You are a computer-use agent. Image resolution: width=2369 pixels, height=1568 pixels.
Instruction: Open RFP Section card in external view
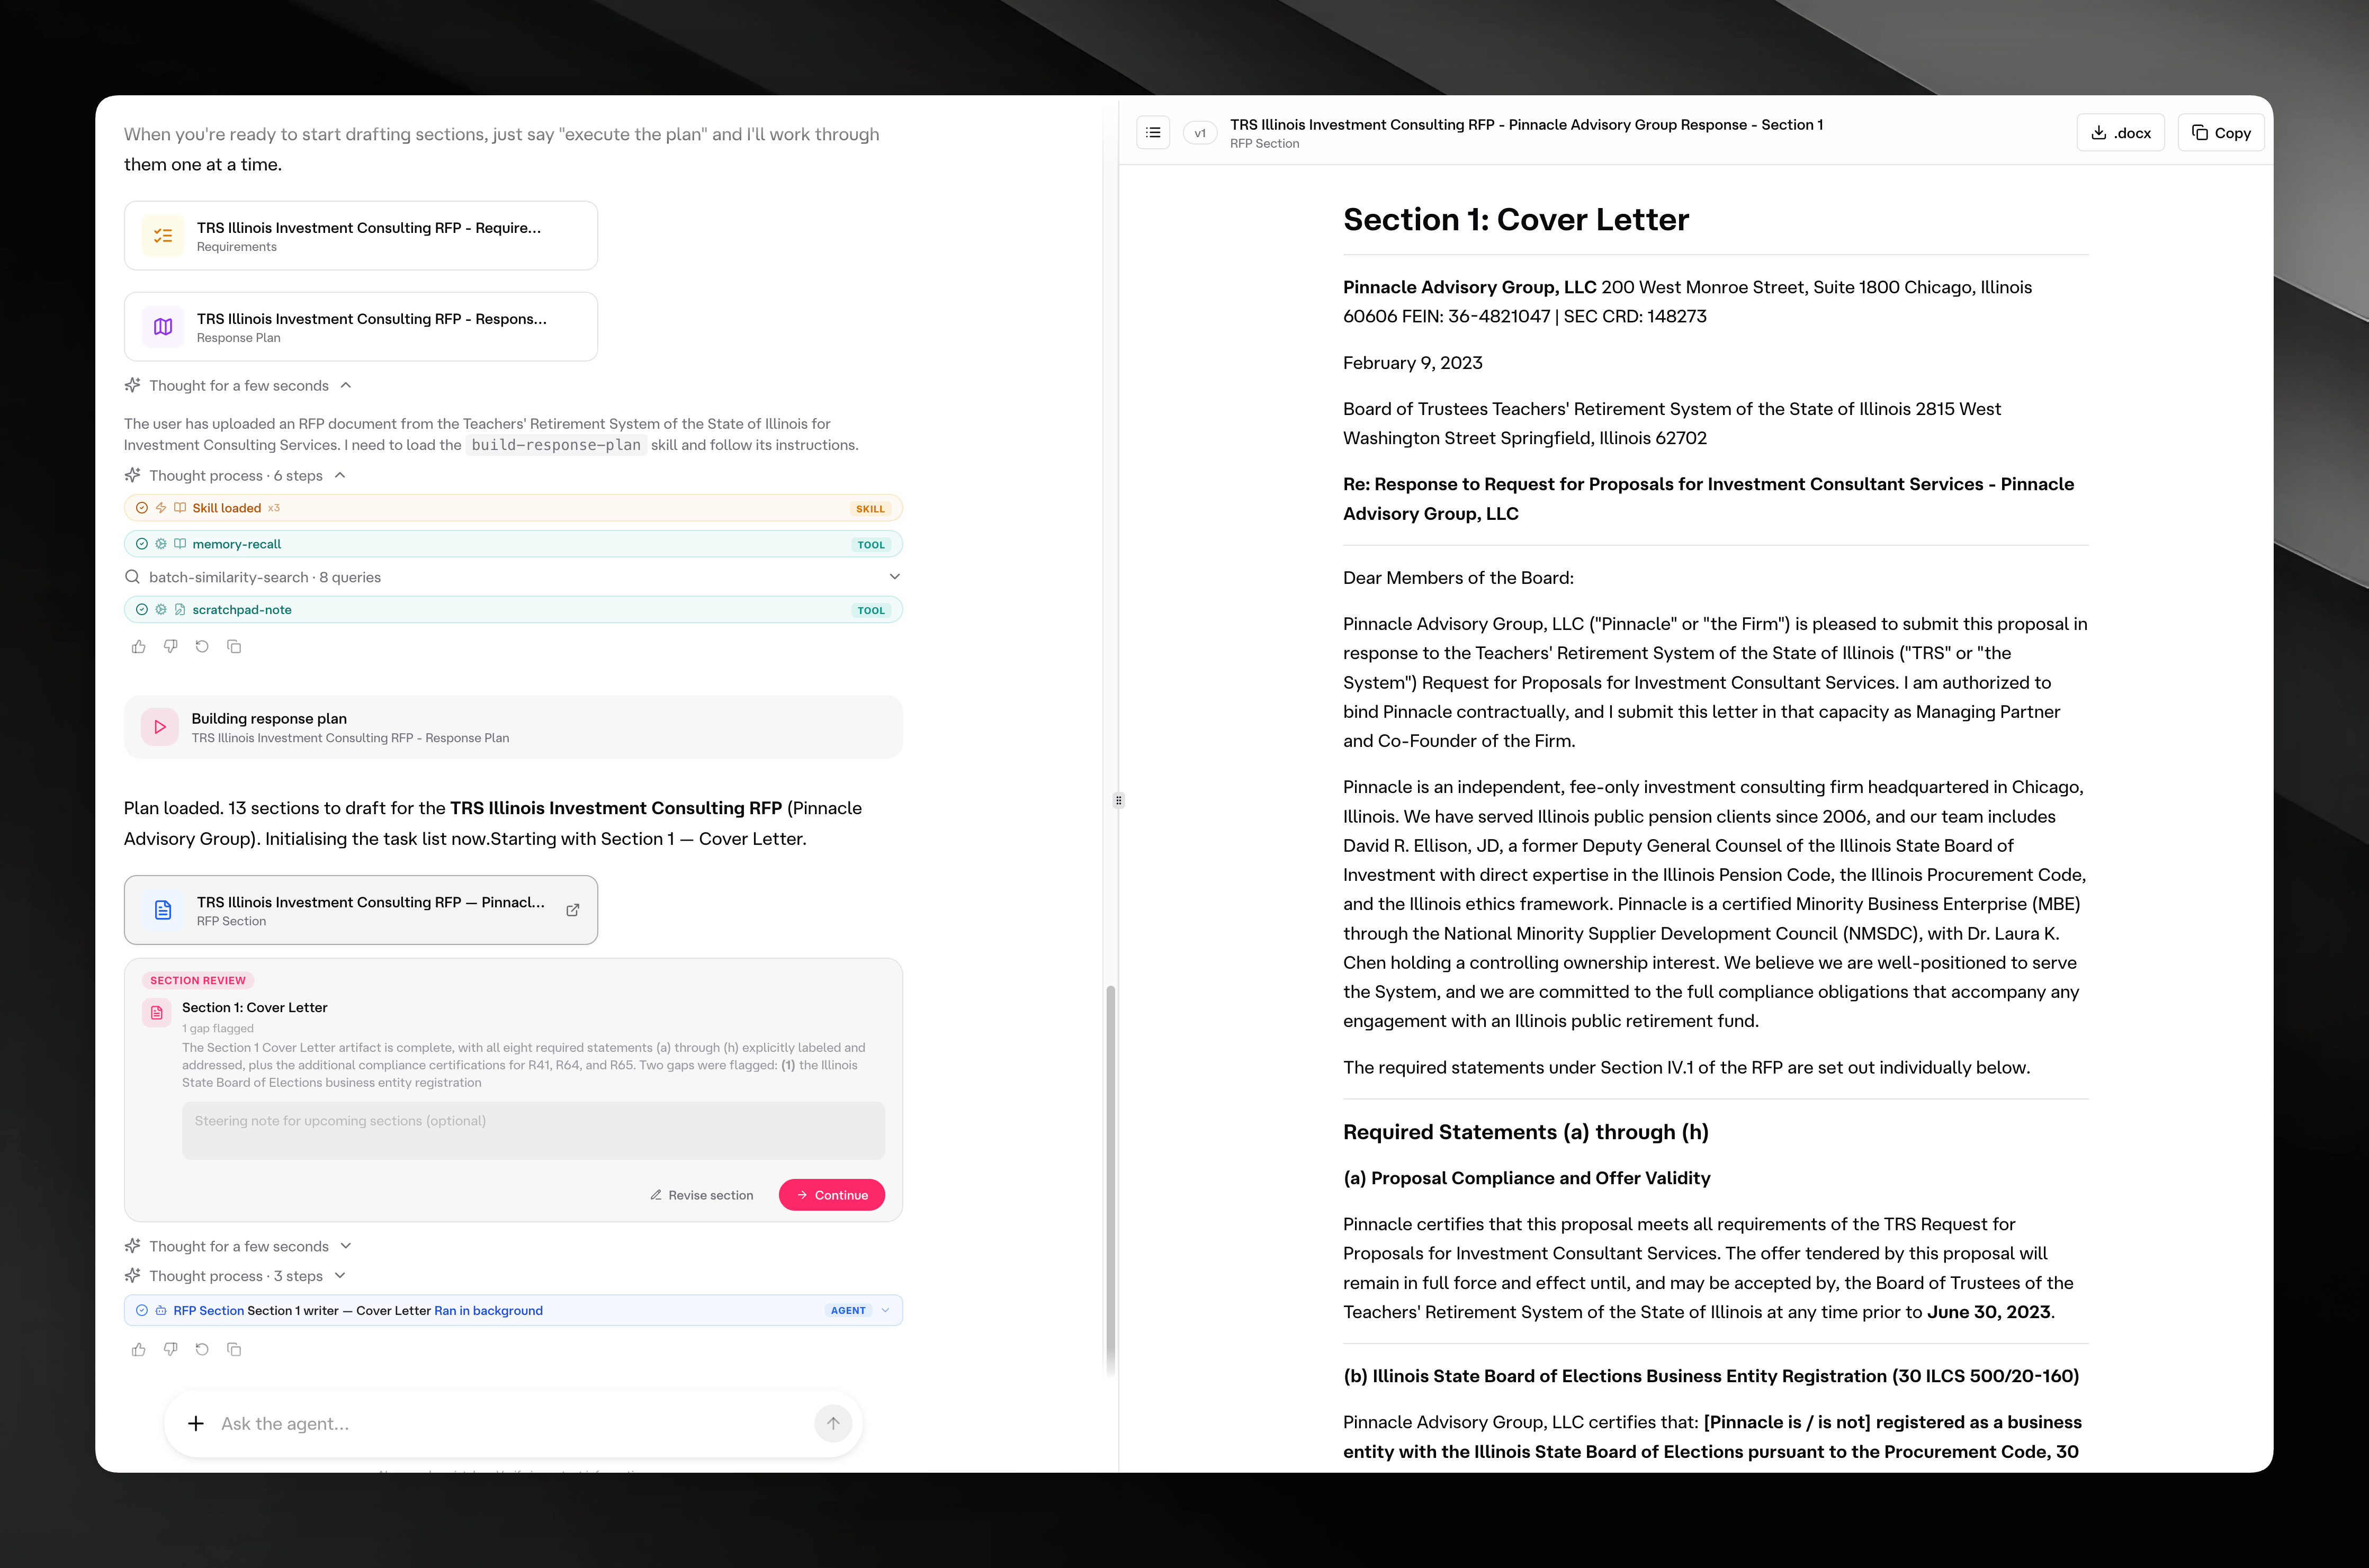[573, 910]
